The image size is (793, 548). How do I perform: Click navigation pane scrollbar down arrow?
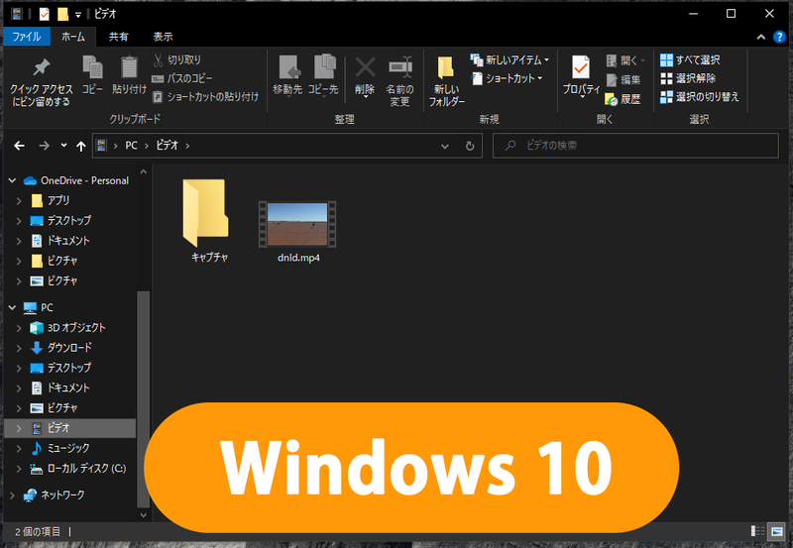(x=143, y=515)
